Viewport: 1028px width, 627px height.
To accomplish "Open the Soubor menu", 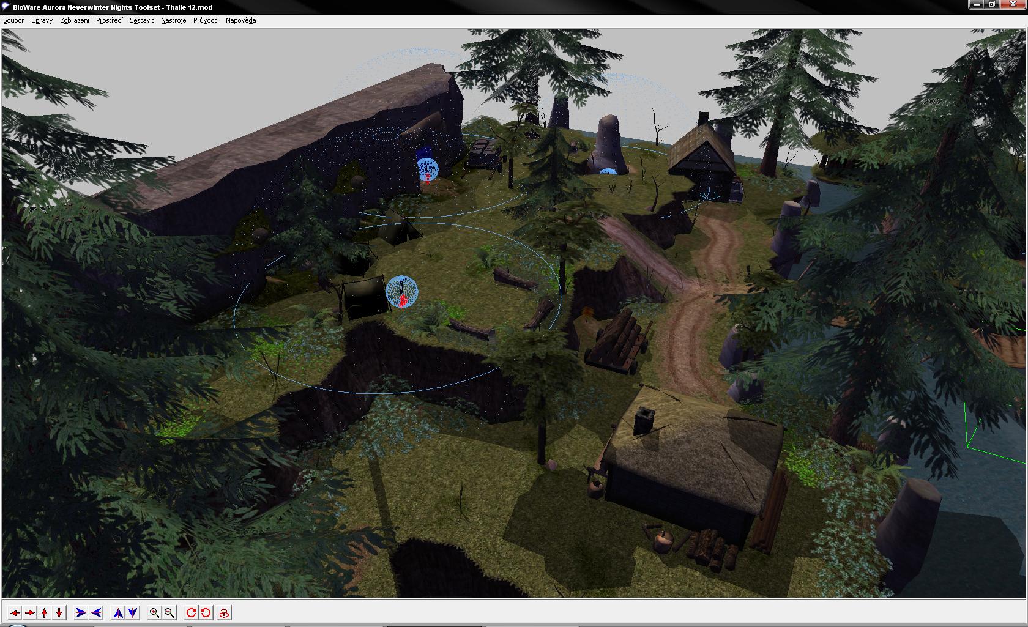I will [13, 20].
